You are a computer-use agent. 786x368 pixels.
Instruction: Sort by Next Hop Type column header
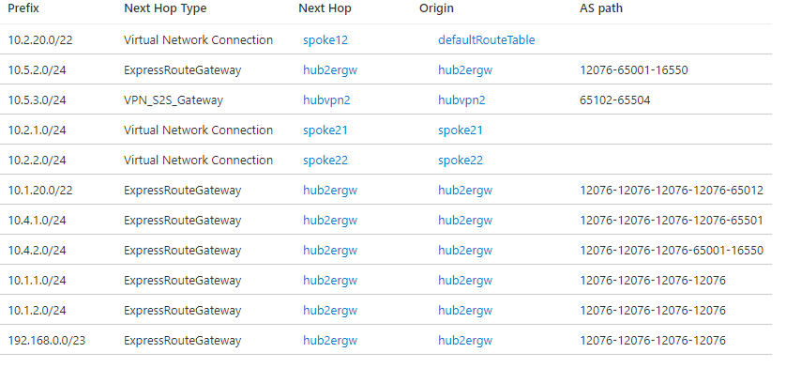[x=165, y=8]
